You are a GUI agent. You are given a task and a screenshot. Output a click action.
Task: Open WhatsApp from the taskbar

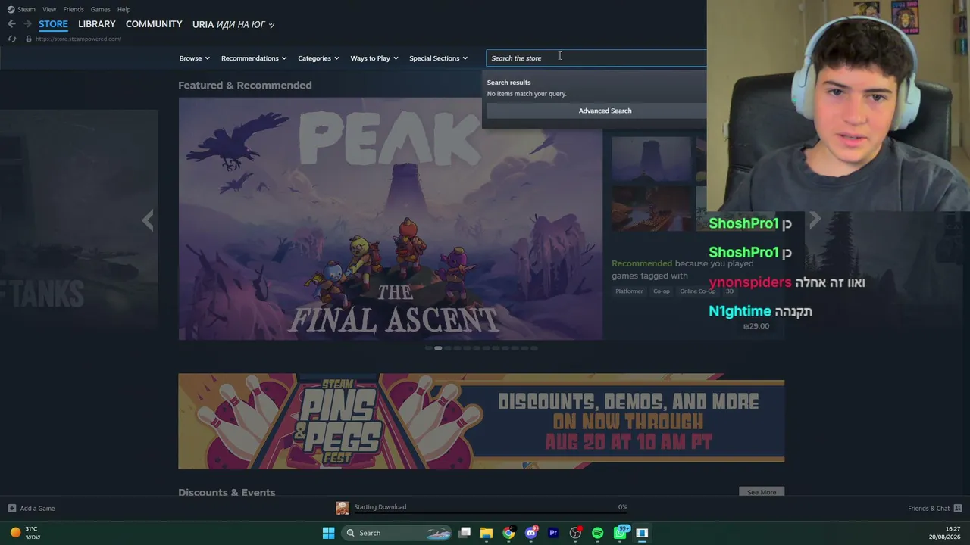[621, 533]
